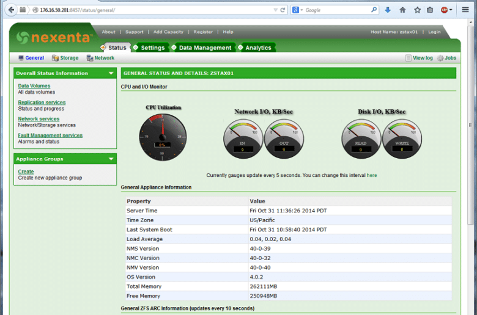Image resolution: width=477 pixels, height=315 pixels.
Task: Click the Add Capacity link
Action: 168,32
